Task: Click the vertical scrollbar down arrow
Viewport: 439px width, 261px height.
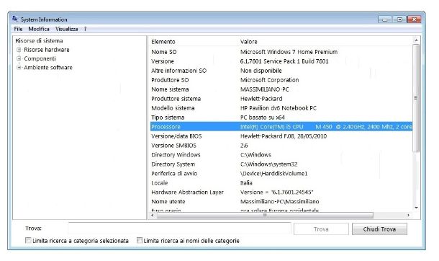Action: click(416, 208)
